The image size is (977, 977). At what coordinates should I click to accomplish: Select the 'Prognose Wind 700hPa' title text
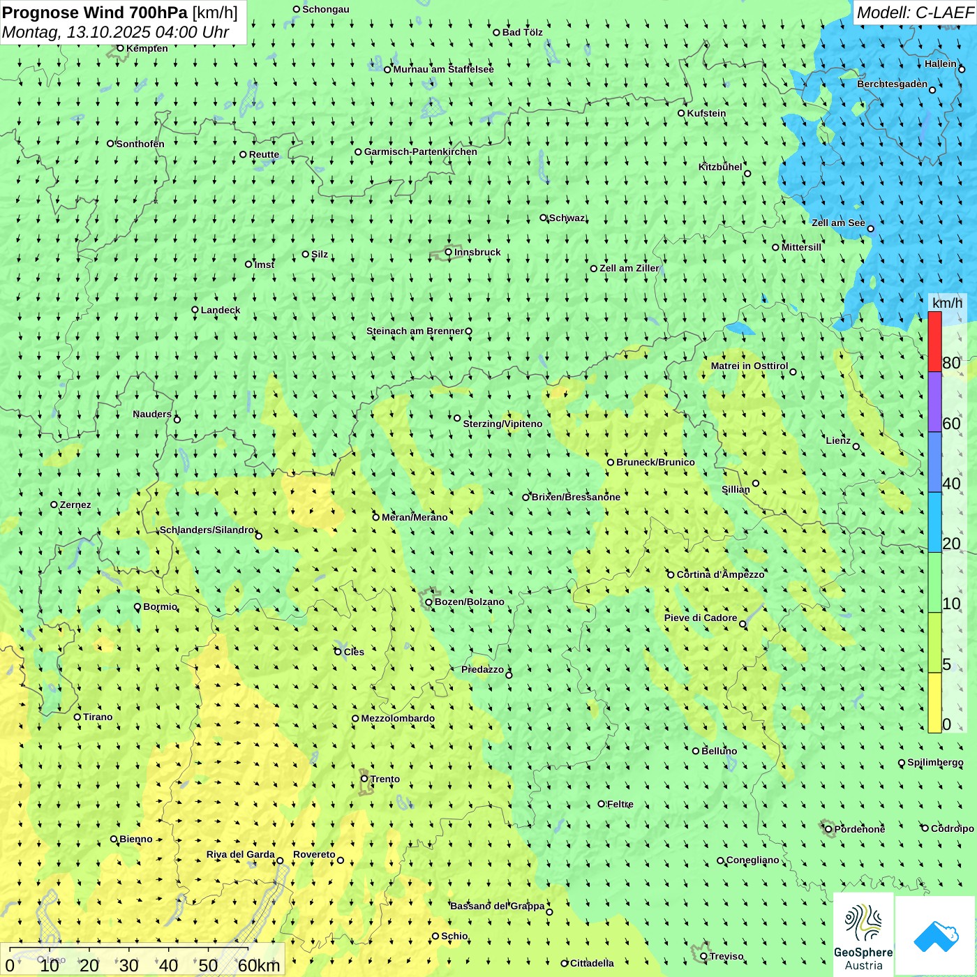95,13
